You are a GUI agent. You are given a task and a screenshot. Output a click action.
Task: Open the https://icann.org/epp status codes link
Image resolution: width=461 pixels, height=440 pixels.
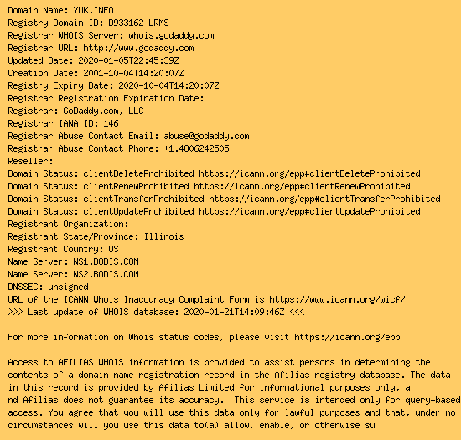pos(347,337)
